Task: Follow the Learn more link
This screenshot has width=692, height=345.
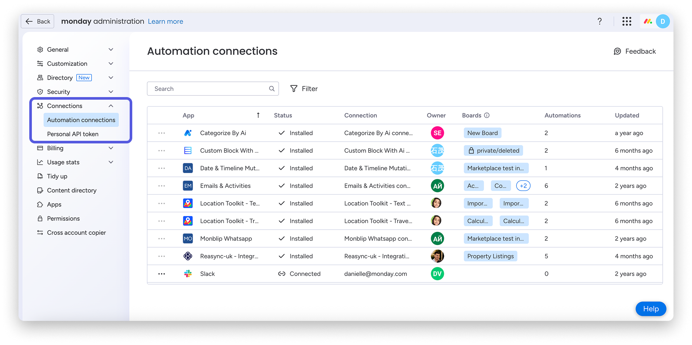Action: pos(166,21)
